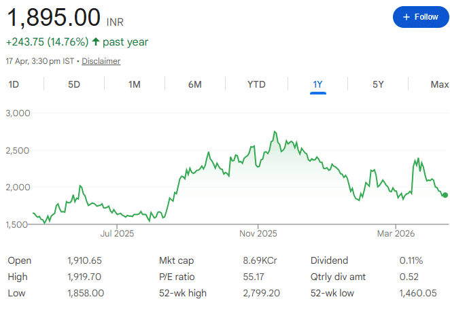The width and height of the screenshot is (450, 312).
Task: Select the 5D chart range tab
Action: point(74,84)
